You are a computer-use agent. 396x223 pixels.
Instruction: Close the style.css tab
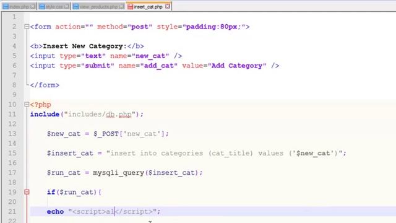pos(66,6)
